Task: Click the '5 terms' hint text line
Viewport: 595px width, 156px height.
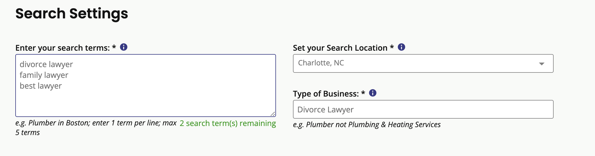Action: 27,133
